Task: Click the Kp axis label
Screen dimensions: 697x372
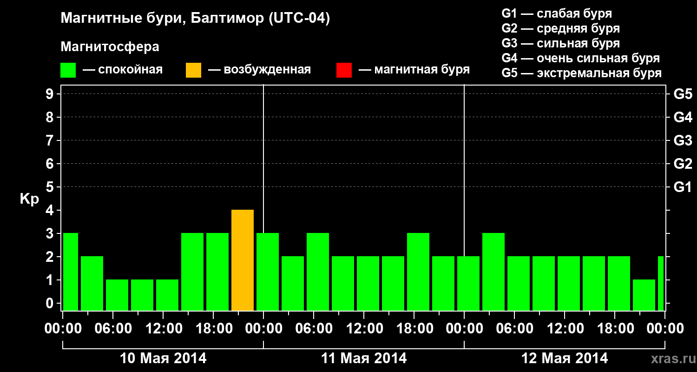Action: (29, 199)
